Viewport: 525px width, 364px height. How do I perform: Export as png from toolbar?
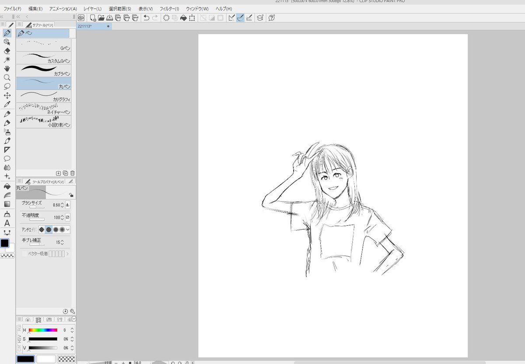click(126, 18)
